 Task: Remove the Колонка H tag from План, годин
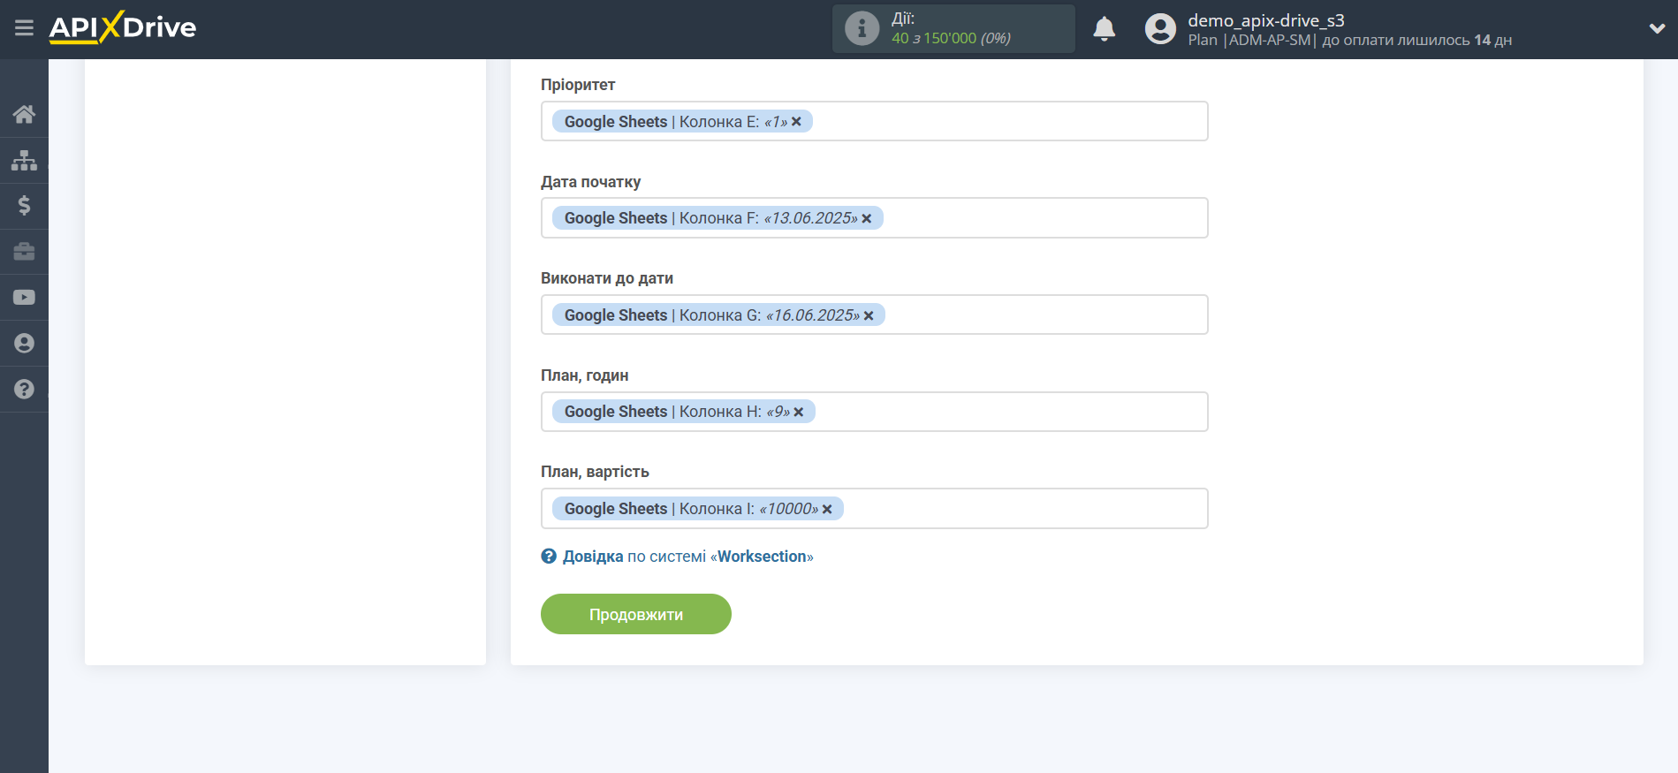799,412
